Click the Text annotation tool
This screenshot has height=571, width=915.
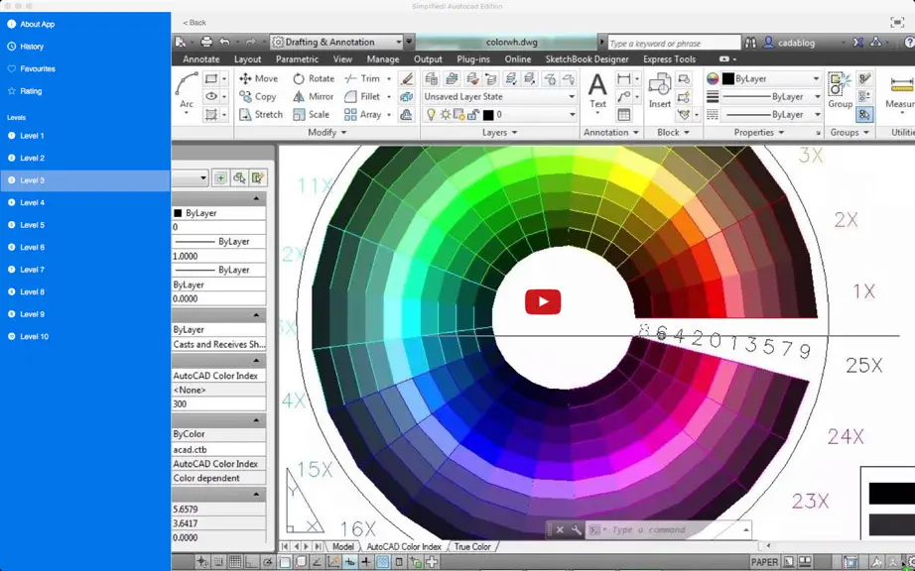[x=597, y=92]
